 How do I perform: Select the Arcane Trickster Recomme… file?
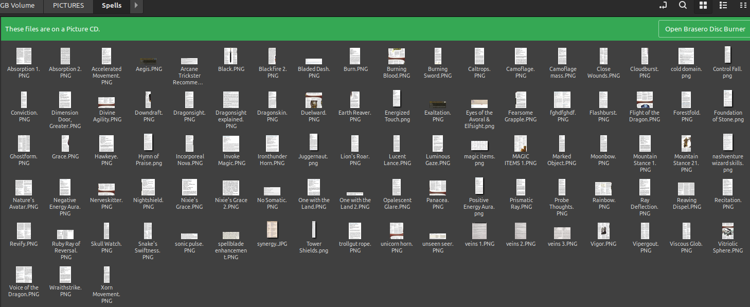(x=189, y=71)
